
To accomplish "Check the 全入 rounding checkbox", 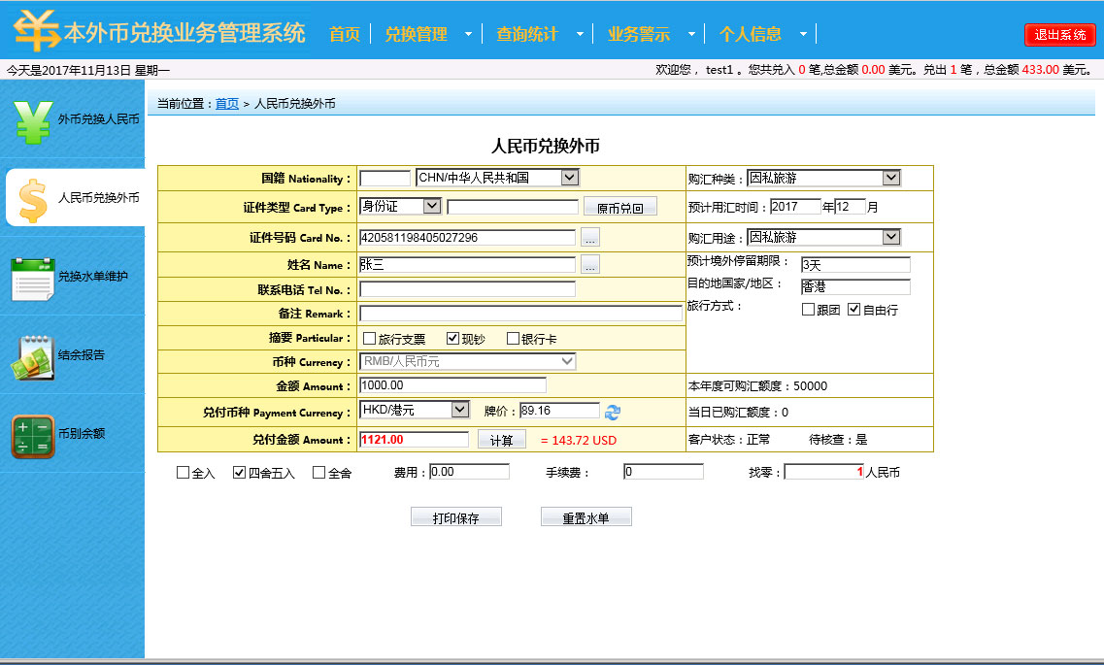I will point(184,472).
